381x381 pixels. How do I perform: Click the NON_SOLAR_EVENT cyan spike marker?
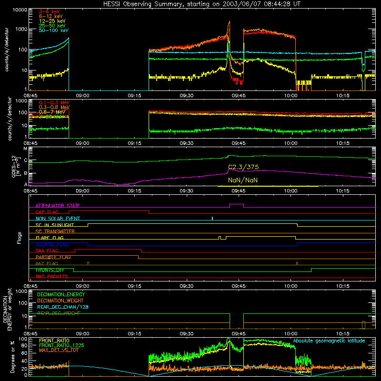[212, 219]
